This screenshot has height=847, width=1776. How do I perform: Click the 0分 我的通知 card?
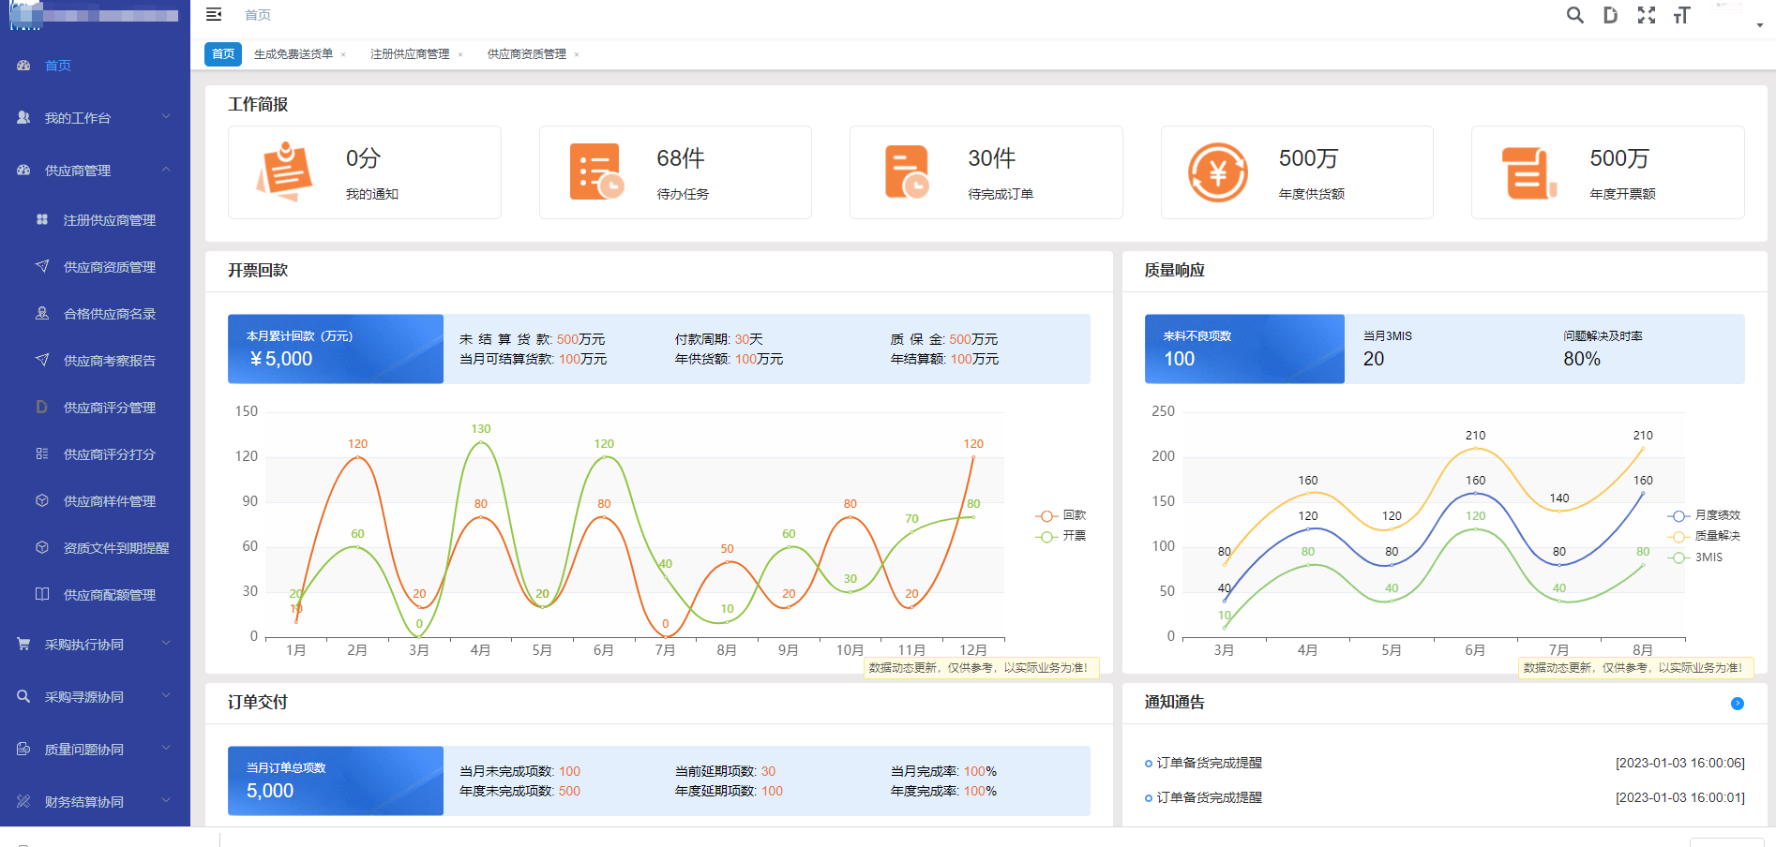pos(365,172)
